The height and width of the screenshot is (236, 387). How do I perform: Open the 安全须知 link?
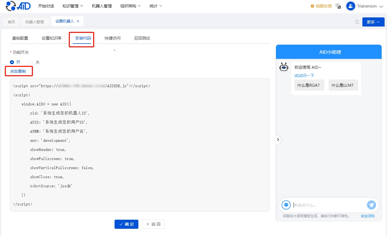click(367, 216)
